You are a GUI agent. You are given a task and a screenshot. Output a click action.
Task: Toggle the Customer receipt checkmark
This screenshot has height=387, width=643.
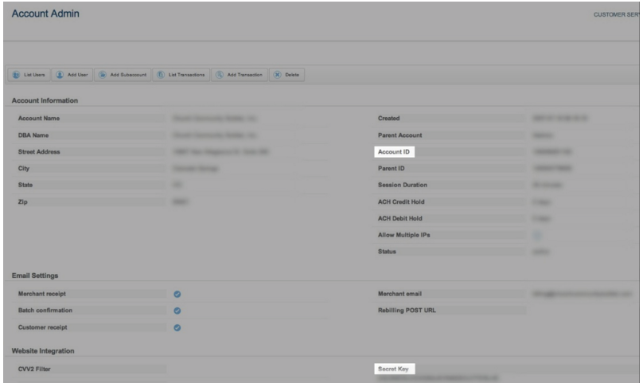(177, 326)
